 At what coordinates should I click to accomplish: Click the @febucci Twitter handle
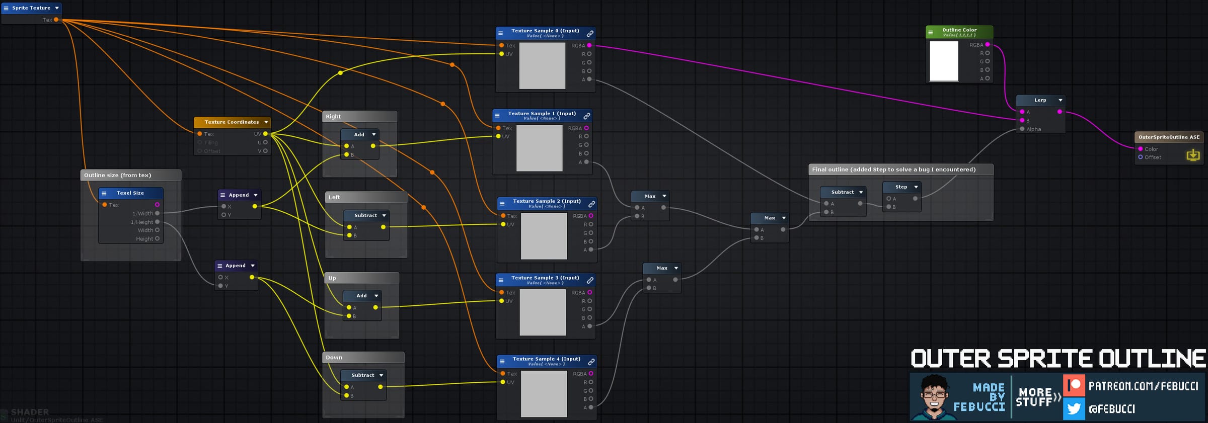click(x=1112, y=409)
